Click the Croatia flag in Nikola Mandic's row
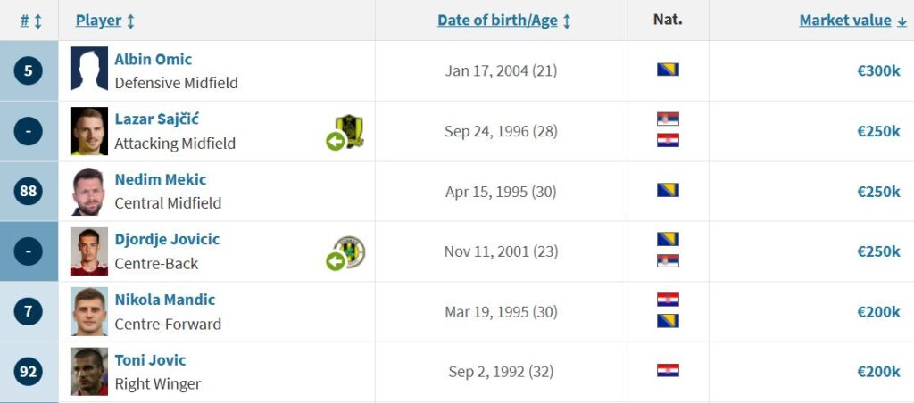This screenshot has width=914, height=403. click(668, 300)
